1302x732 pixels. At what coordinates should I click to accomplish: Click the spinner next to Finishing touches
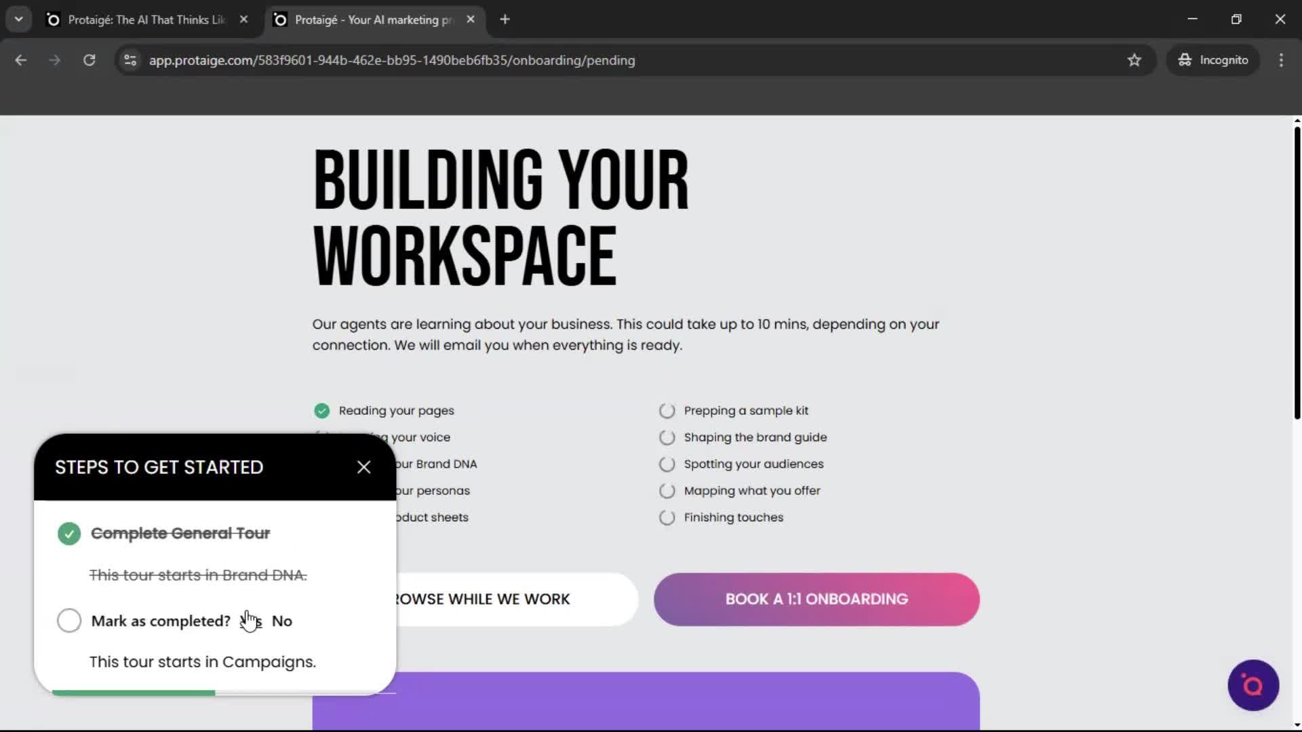pos(666,517)
